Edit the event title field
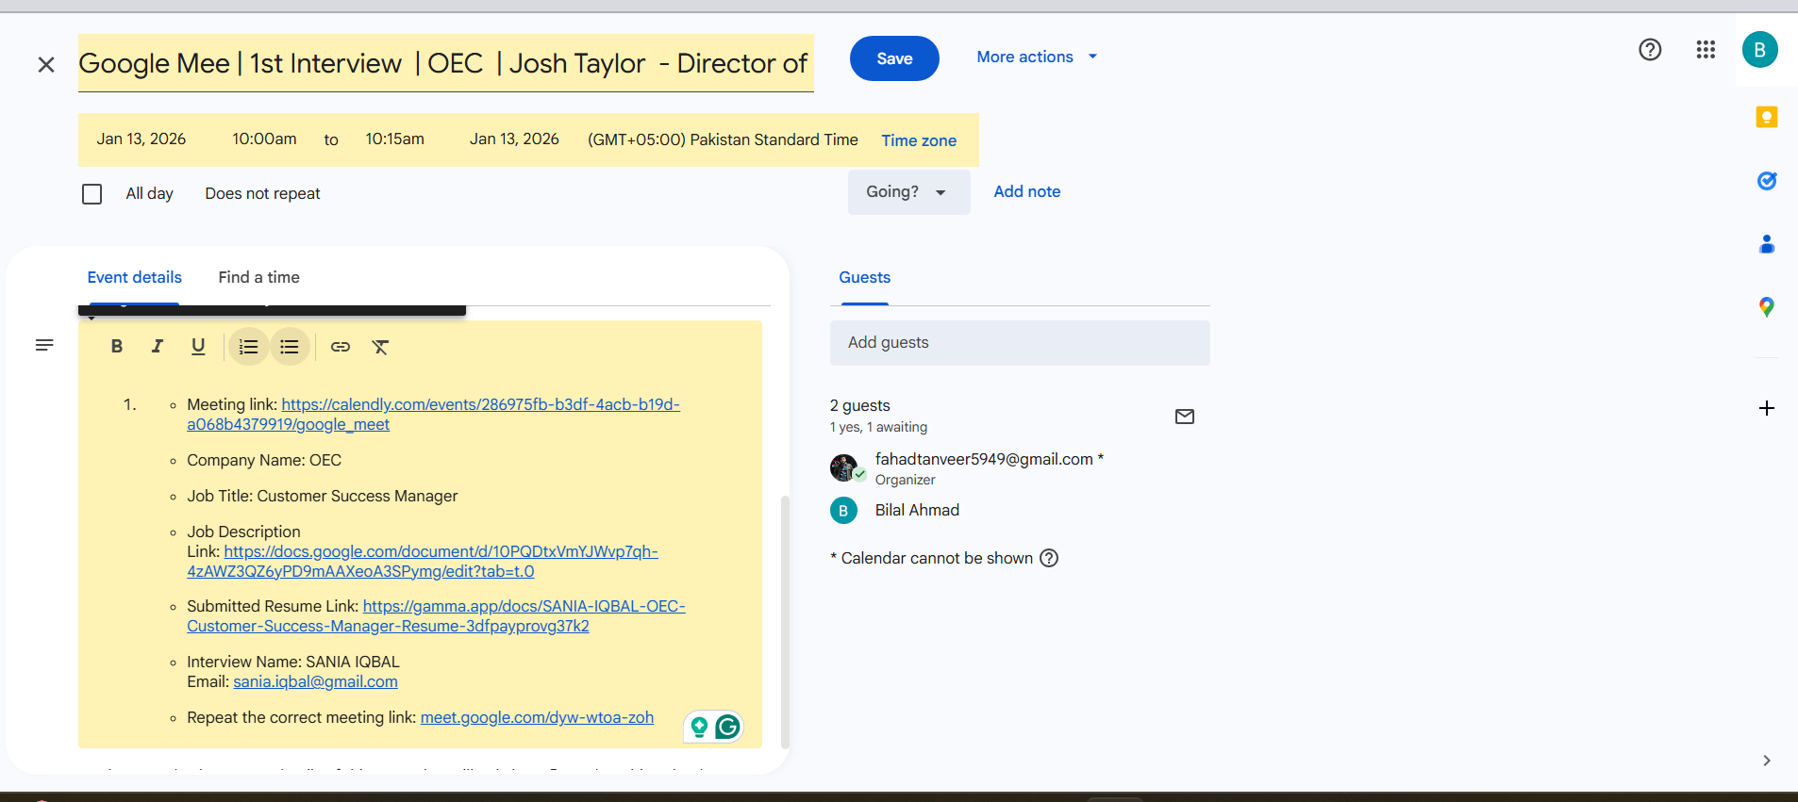This screenshot has width=1798, height=802. [446, 63]
